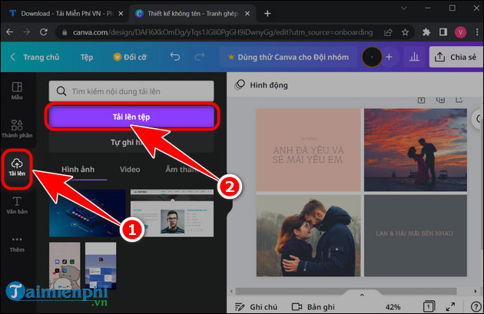
Task: Switch to the Âm thanh tab
Action: point(181,170)
